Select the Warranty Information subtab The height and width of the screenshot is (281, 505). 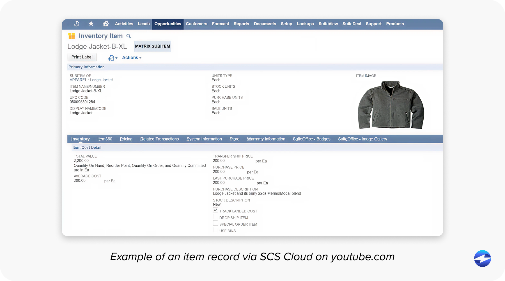click(266, 139)
